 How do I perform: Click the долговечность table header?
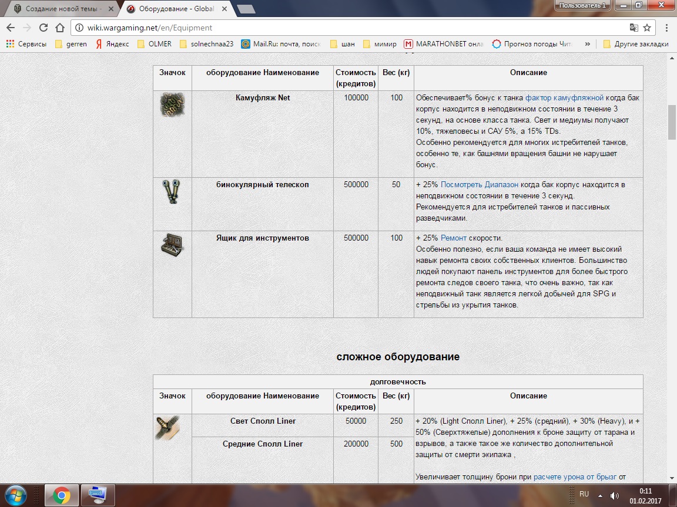coord(398,381)
